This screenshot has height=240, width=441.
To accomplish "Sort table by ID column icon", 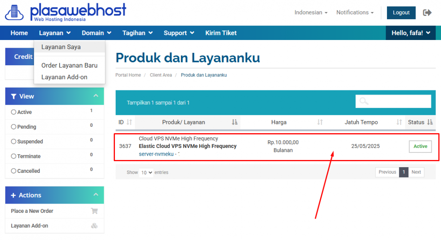I will click(x=129, y=122).
